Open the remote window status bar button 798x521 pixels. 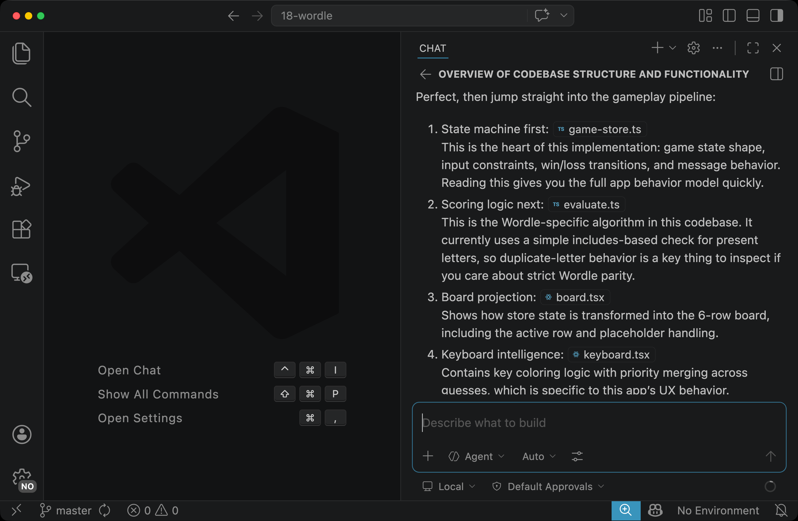[x=16, y=510]
